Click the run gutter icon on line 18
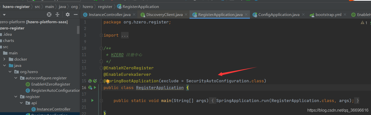371x115 pixels. coord(92,101)
